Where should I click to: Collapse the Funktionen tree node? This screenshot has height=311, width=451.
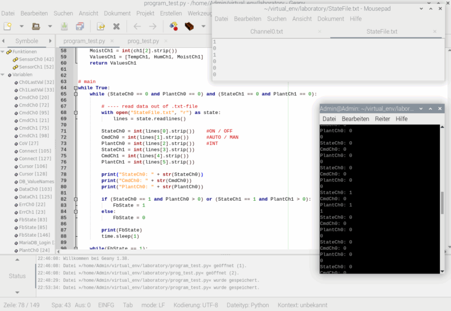3,51
